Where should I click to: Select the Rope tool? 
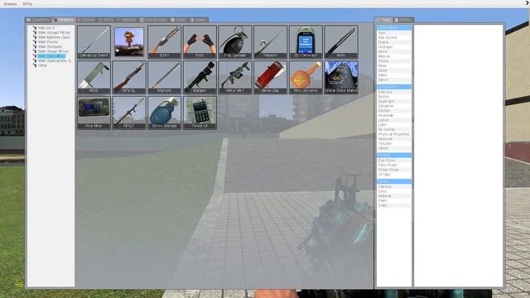[x=394, y=66]
